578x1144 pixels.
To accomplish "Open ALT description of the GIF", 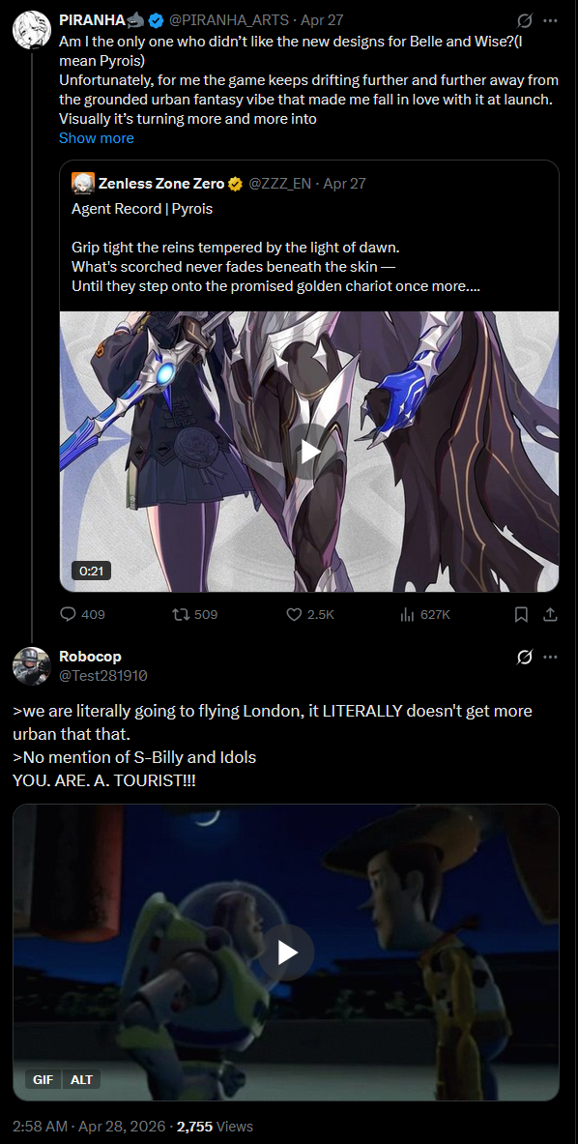I will click(x=81, y=1080).
